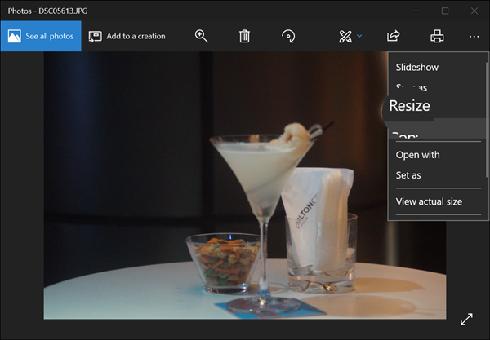490x340 pixels.
Task: Print the photo using the printer icon
Action: (x=437, y=36)
